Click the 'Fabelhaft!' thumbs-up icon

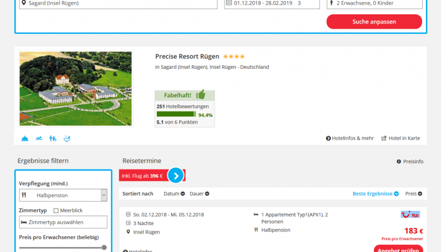(x=201, y=94)
